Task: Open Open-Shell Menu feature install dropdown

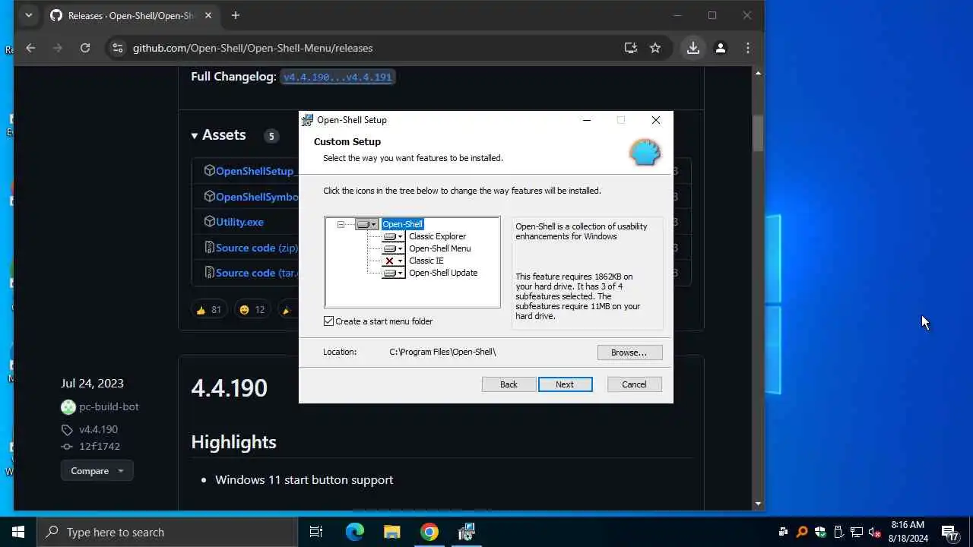Action: pyautogui.click(x=393, y=248)
